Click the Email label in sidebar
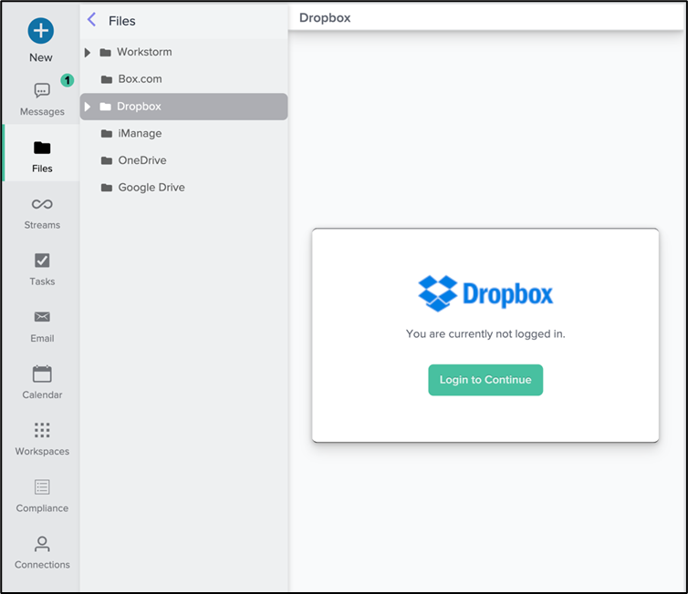Image resolution: width=688 pixels, height=594 pixels. pos(42,338)
